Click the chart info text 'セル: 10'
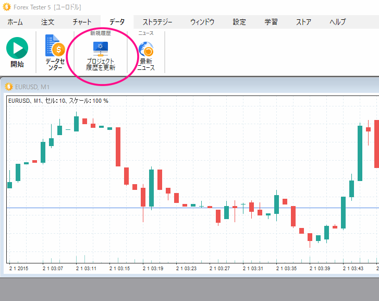Viewport: 379px width, 301px height. pos(56,101)
